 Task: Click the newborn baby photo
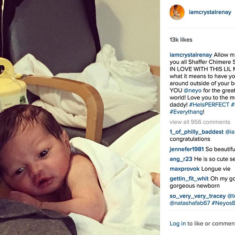[80, 117]
